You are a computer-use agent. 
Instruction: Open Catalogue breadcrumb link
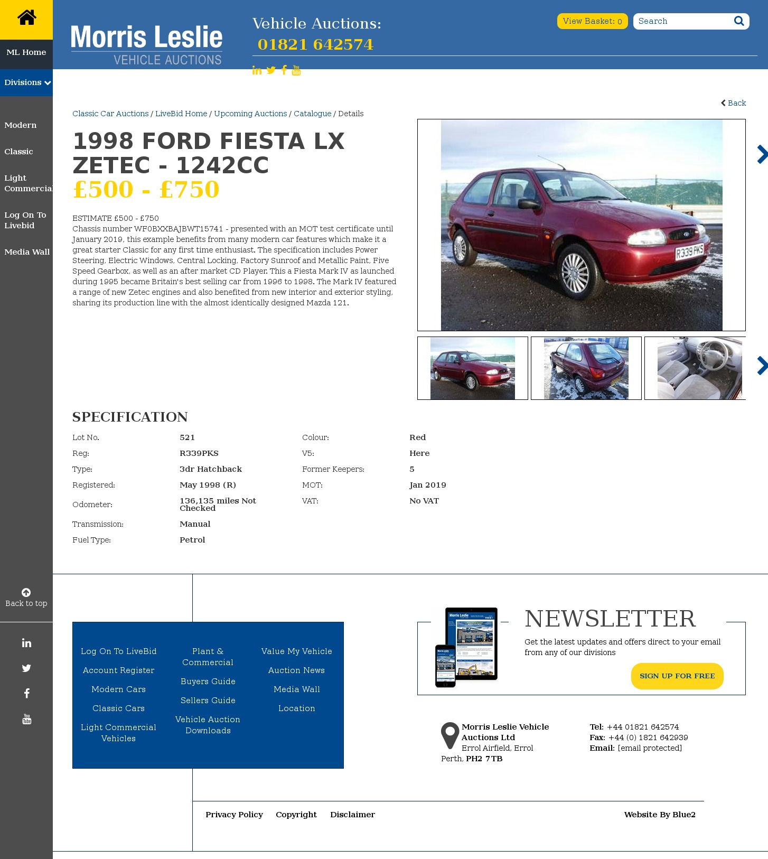tap(313, 114)
